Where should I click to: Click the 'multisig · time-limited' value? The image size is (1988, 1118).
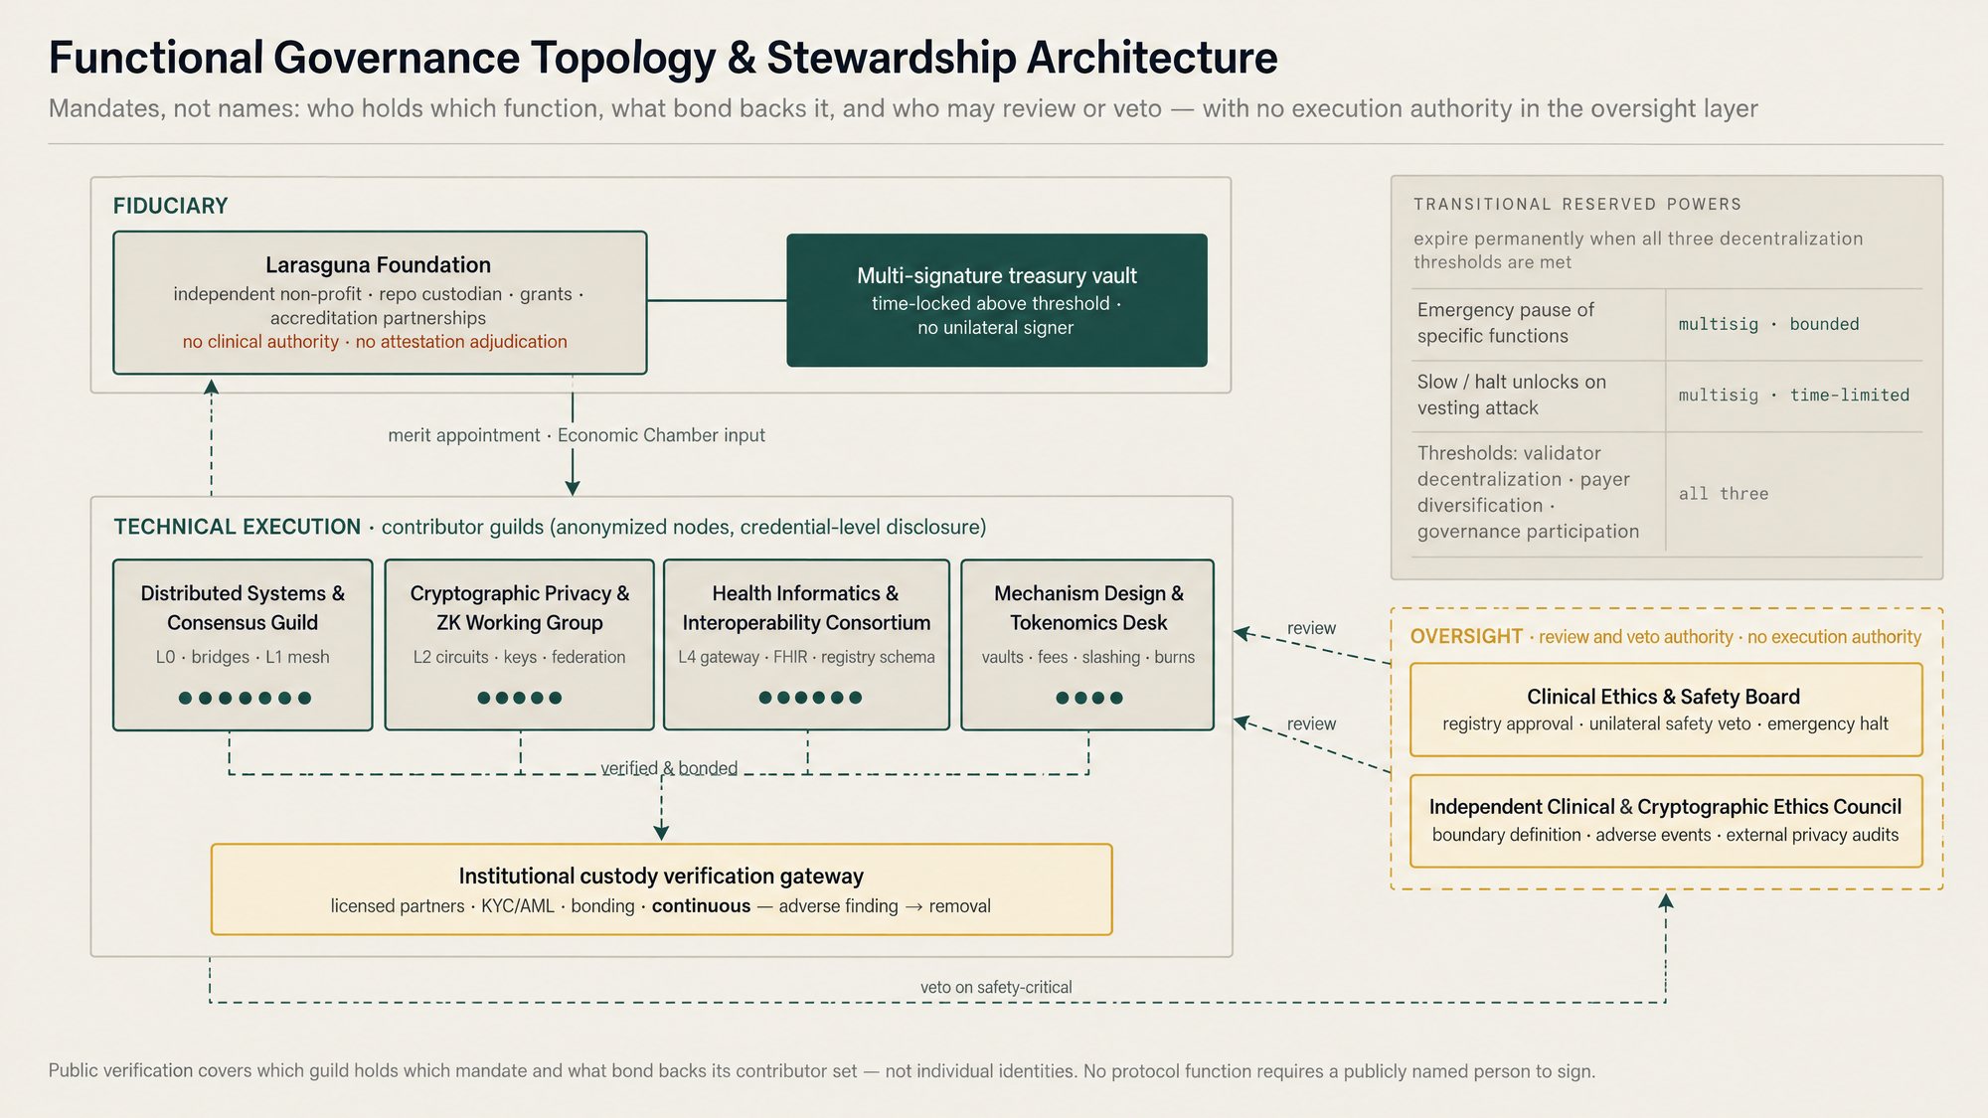(x=1794, y=395)
